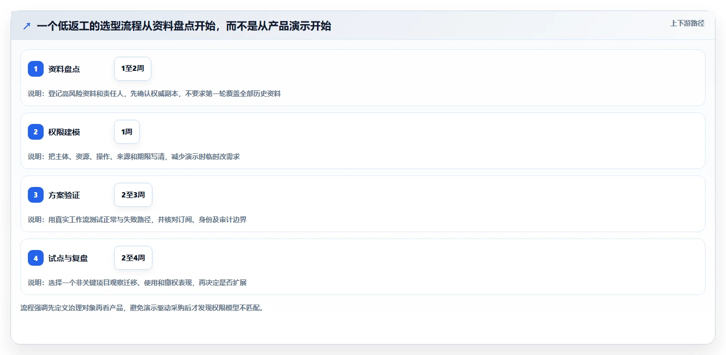The width and height of the screenshot is (726, 355).
Task: Click the description starting 选择一个非关键项目
Action: [x=137, y=283]
